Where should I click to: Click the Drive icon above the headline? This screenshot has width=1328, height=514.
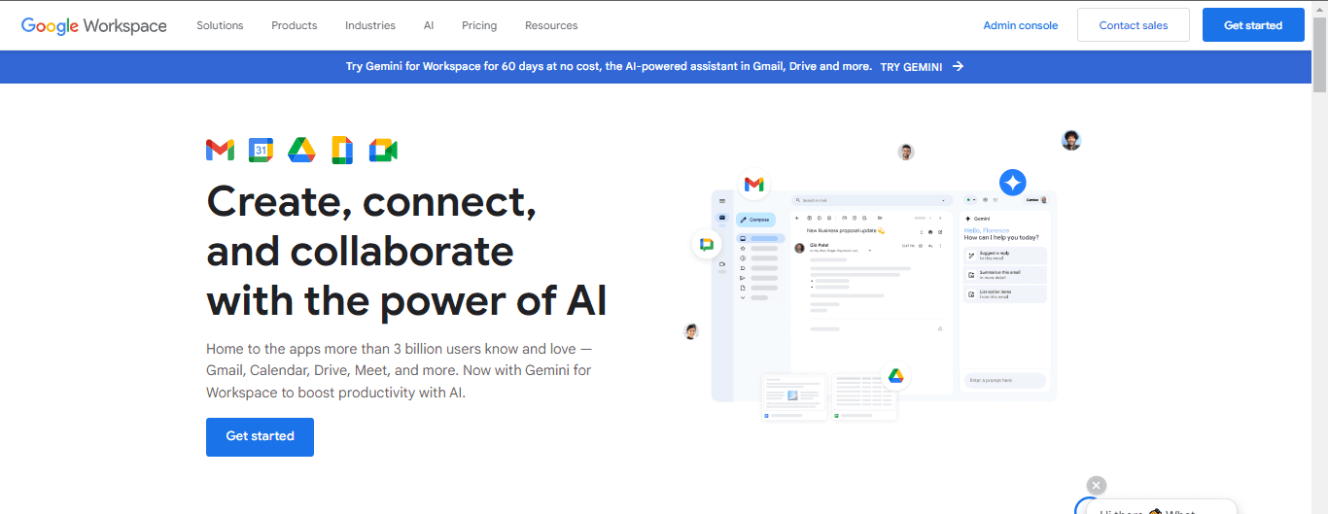(301, 150)
